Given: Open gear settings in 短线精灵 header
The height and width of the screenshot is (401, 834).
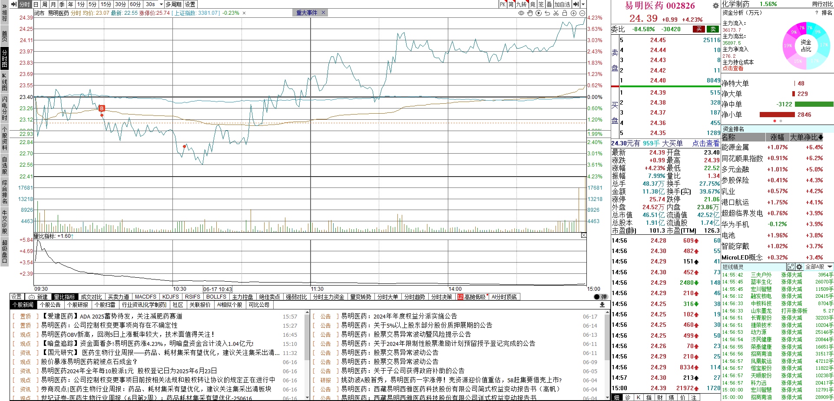Looking at the screenshot, I should [x=799, y=267].
